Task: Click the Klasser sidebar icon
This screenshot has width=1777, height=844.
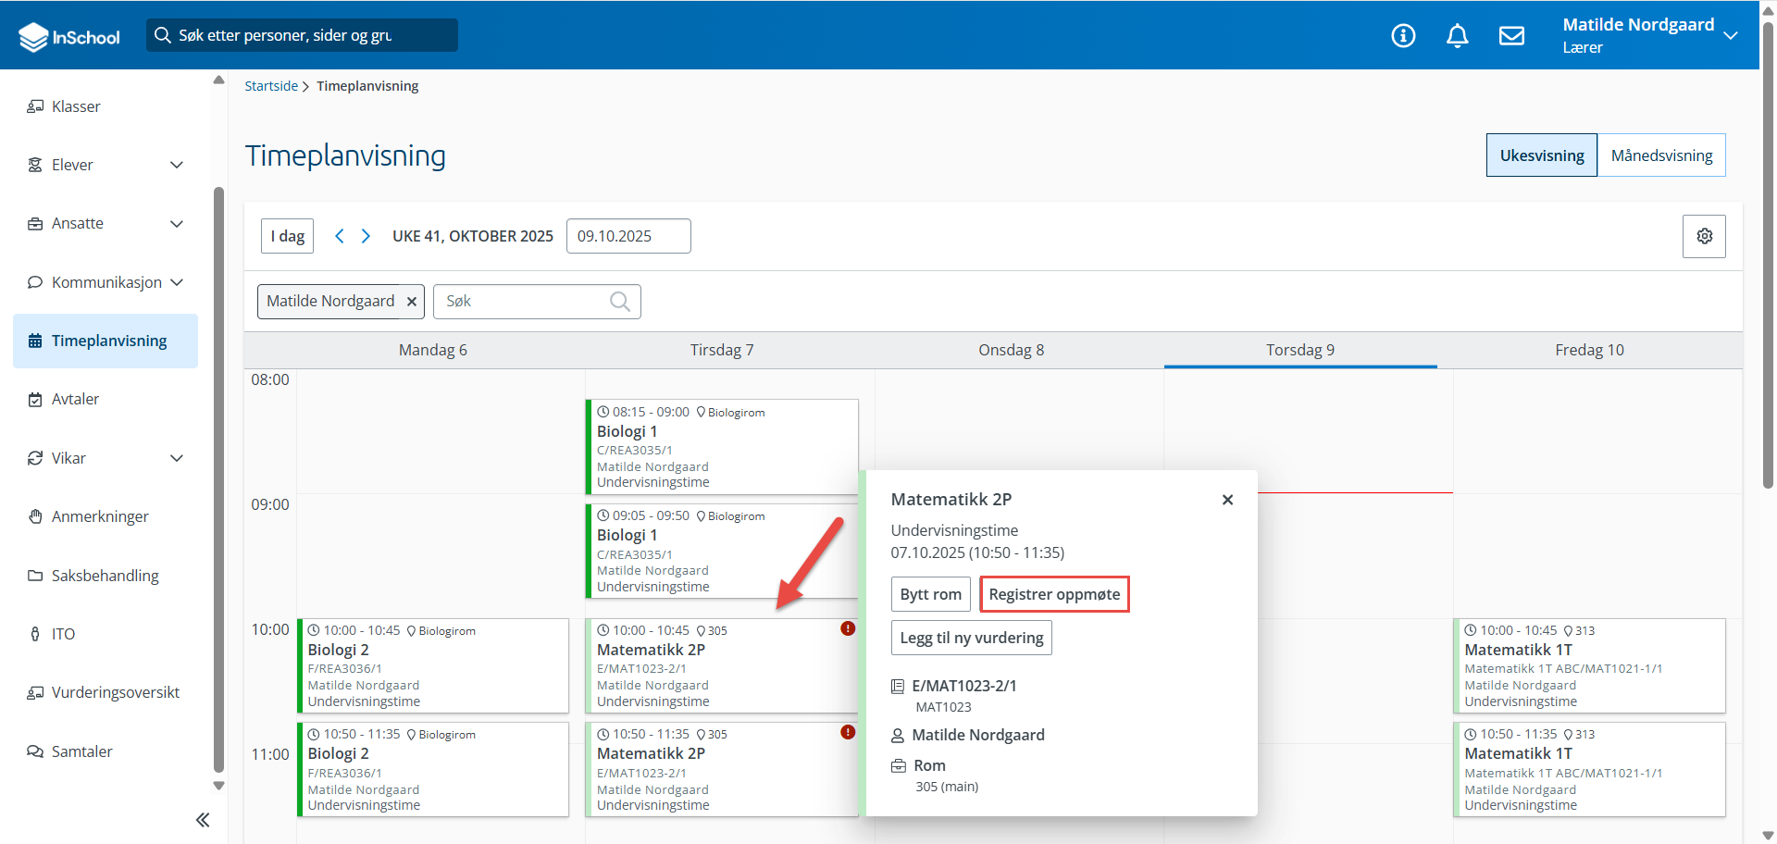Action: (35, 106)
